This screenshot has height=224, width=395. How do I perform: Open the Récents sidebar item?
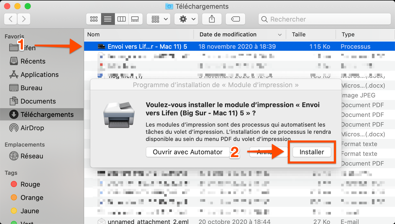point(42,61)
